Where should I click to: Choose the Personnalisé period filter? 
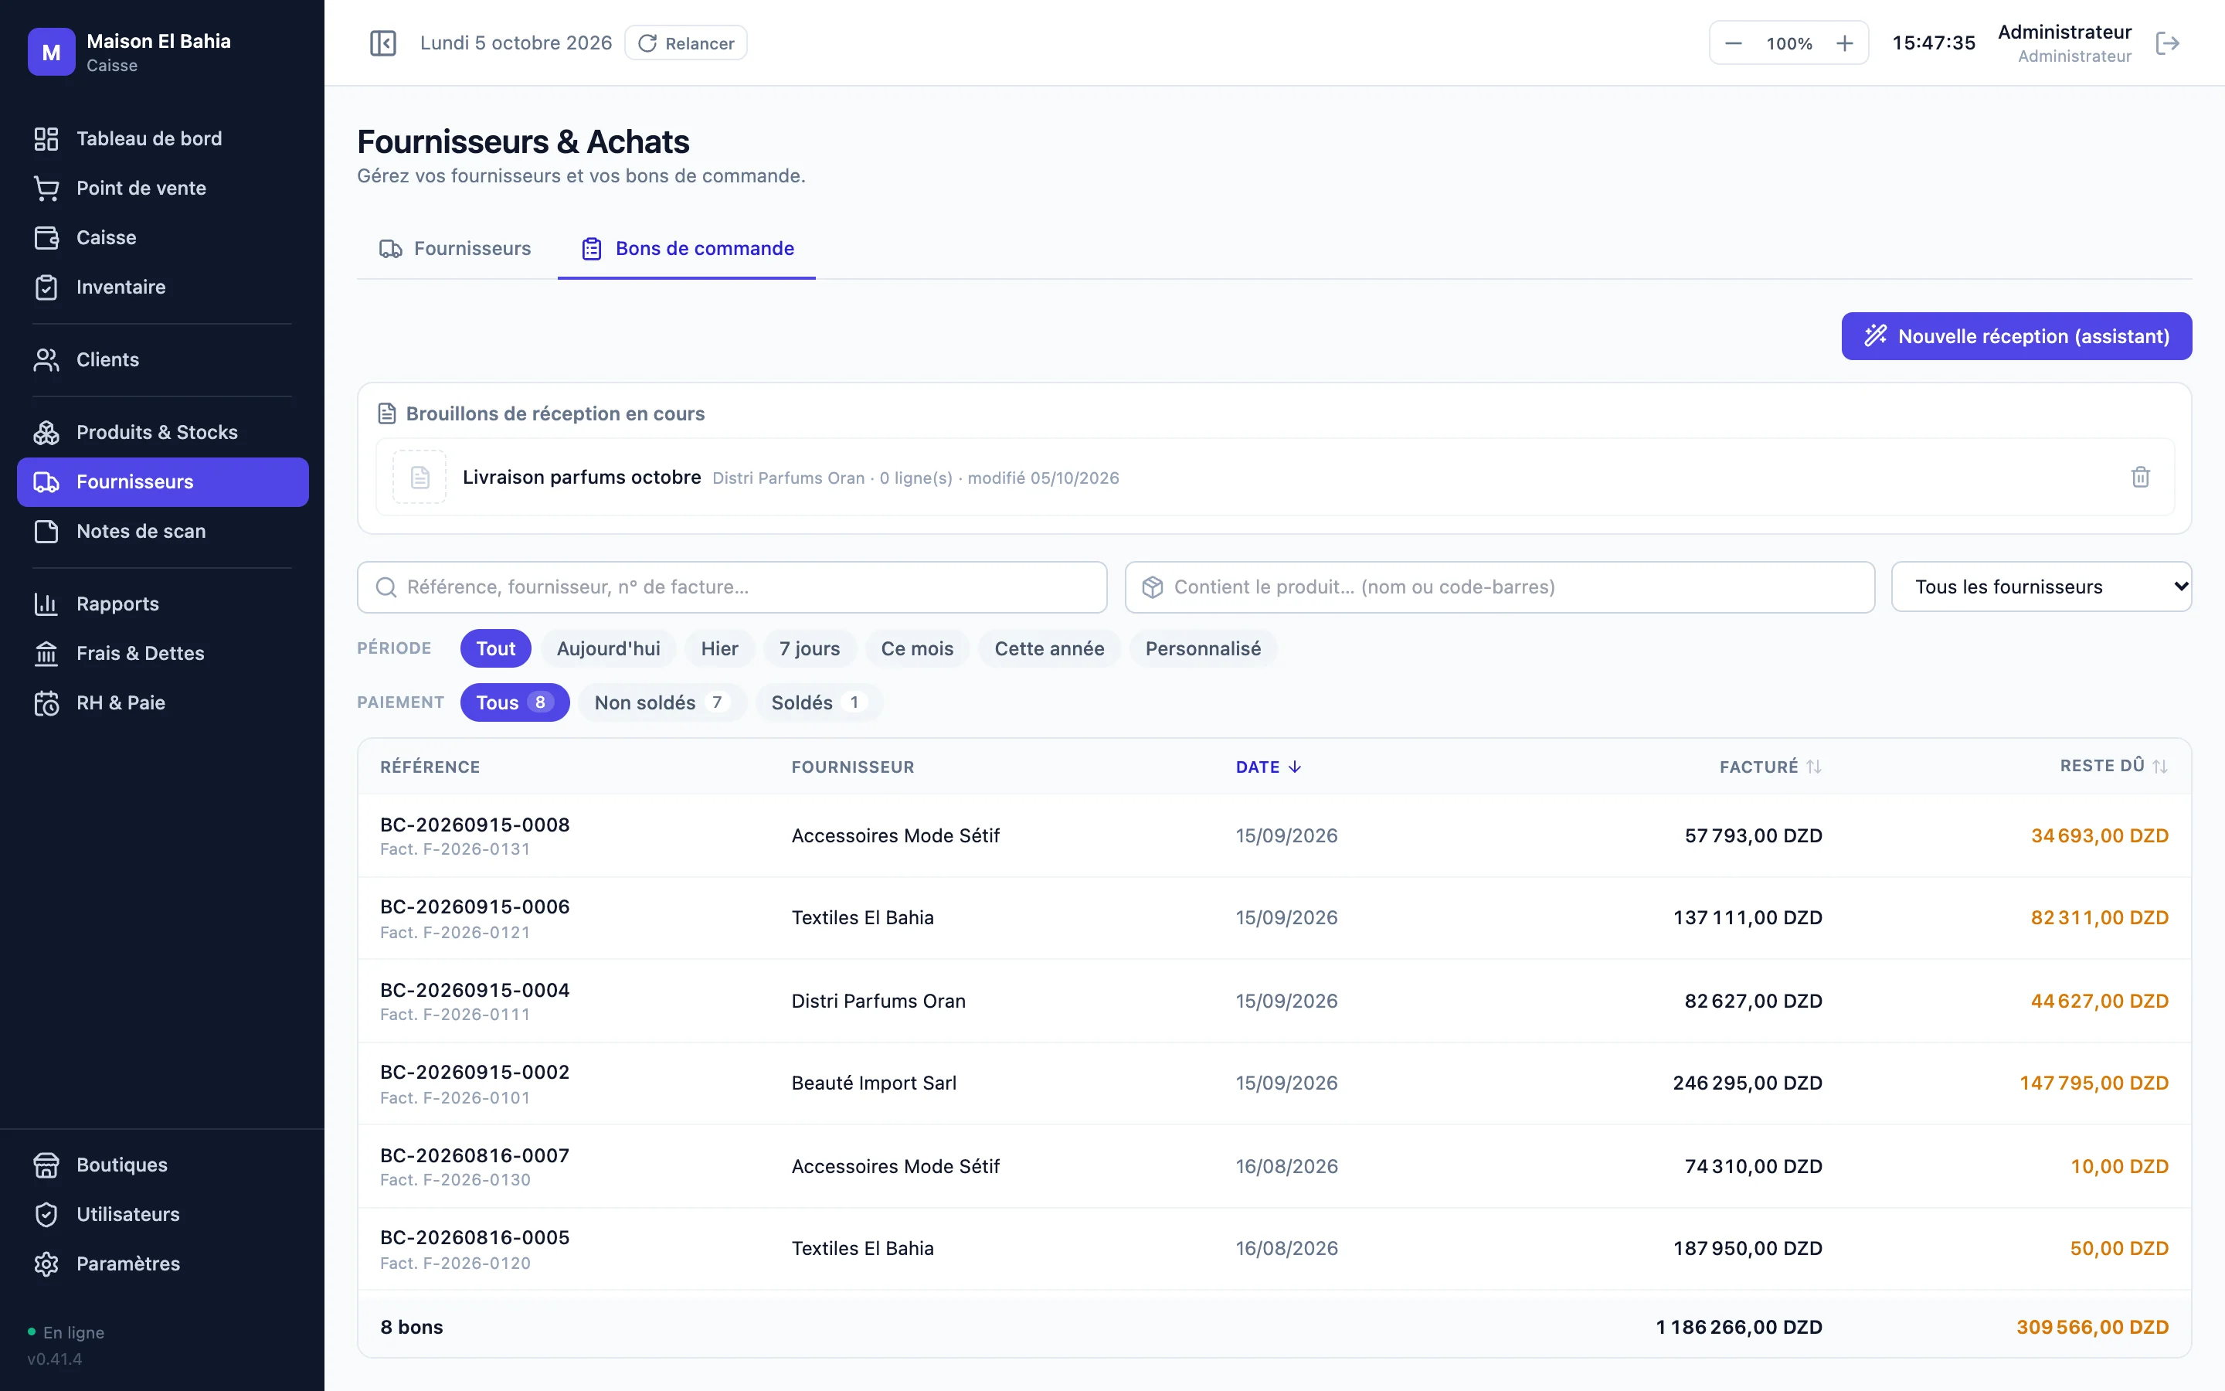click(x=1203, y=648)
